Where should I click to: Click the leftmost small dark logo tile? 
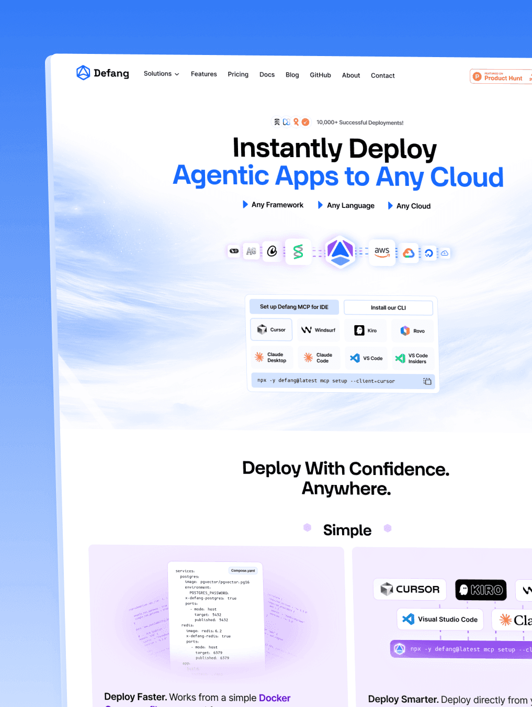(x=234, y=251)
